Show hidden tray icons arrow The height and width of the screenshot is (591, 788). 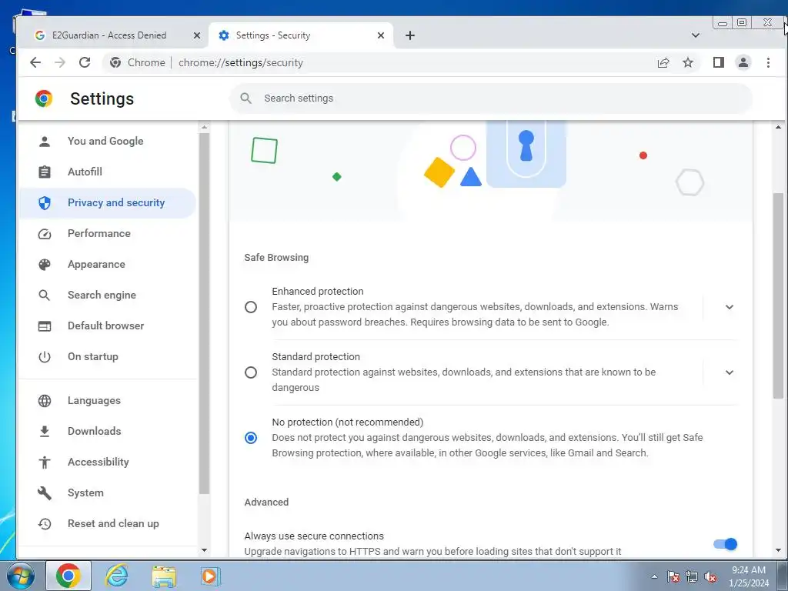(654, 576)
